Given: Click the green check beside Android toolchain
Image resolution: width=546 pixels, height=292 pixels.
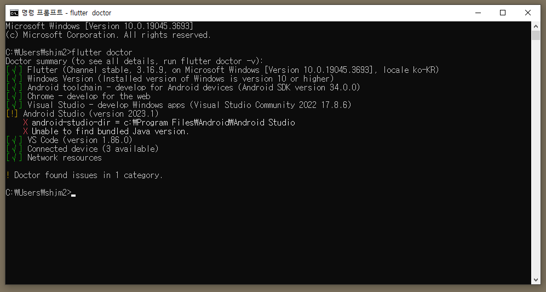Looking at the screenshot, I should (14, 87).
